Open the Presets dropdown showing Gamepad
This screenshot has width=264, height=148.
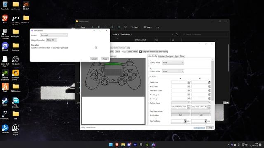coord(54,35)
